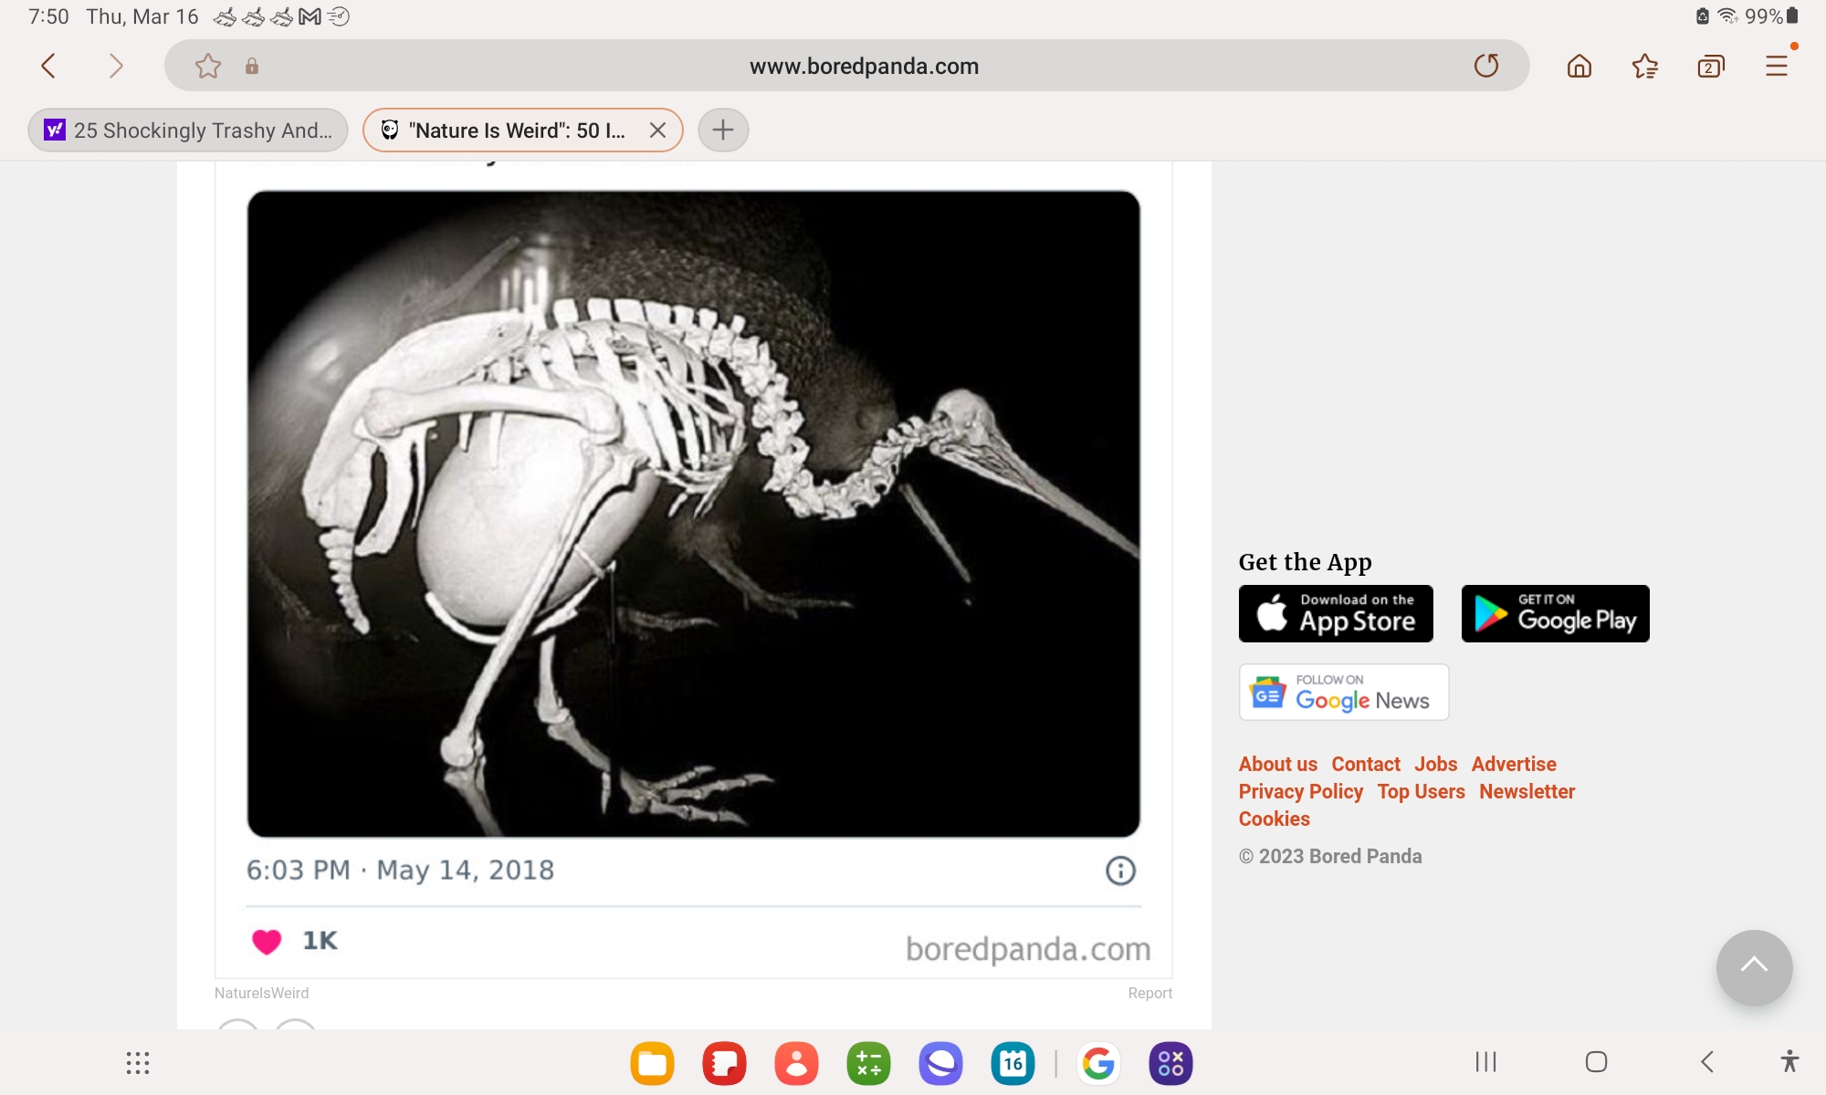Switch to the '25 Shockingly Trashy' tab

[188, 130]
